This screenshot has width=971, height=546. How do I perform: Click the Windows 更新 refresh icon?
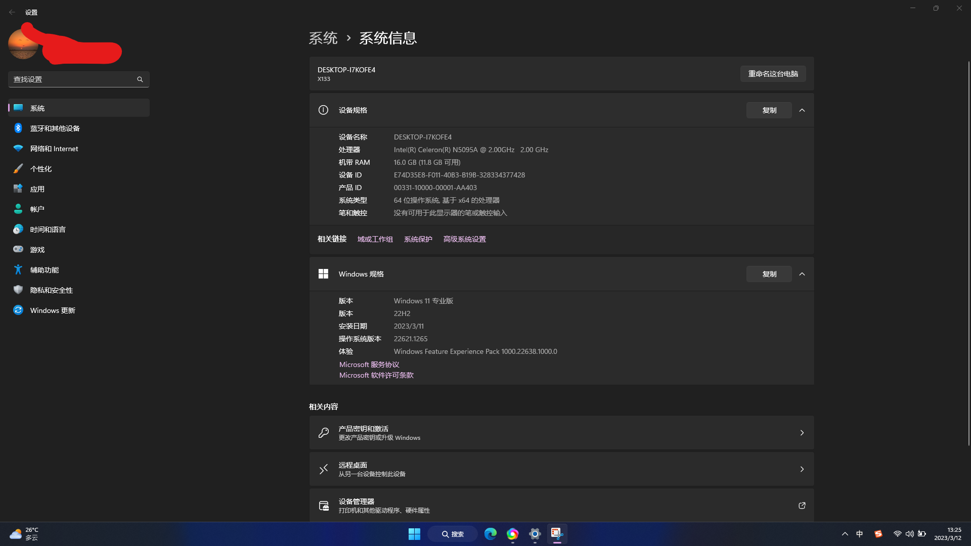18,310
